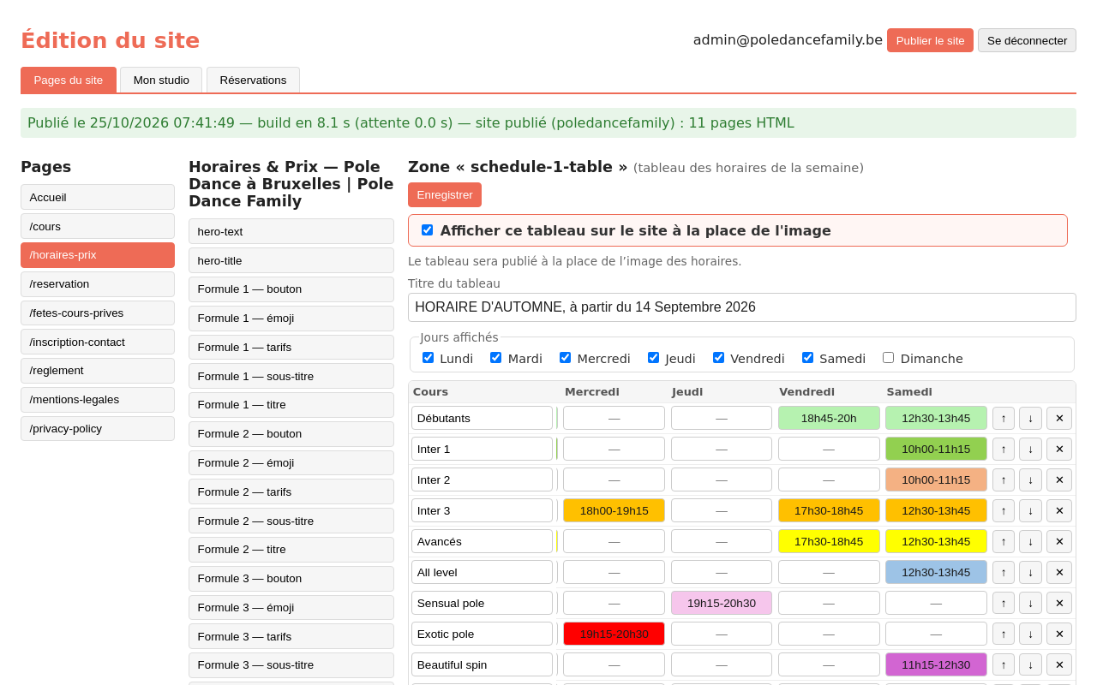Open the /cours page entry
Image resolution: width=1097 pixels, height=685 pixels.
(98, 226)
